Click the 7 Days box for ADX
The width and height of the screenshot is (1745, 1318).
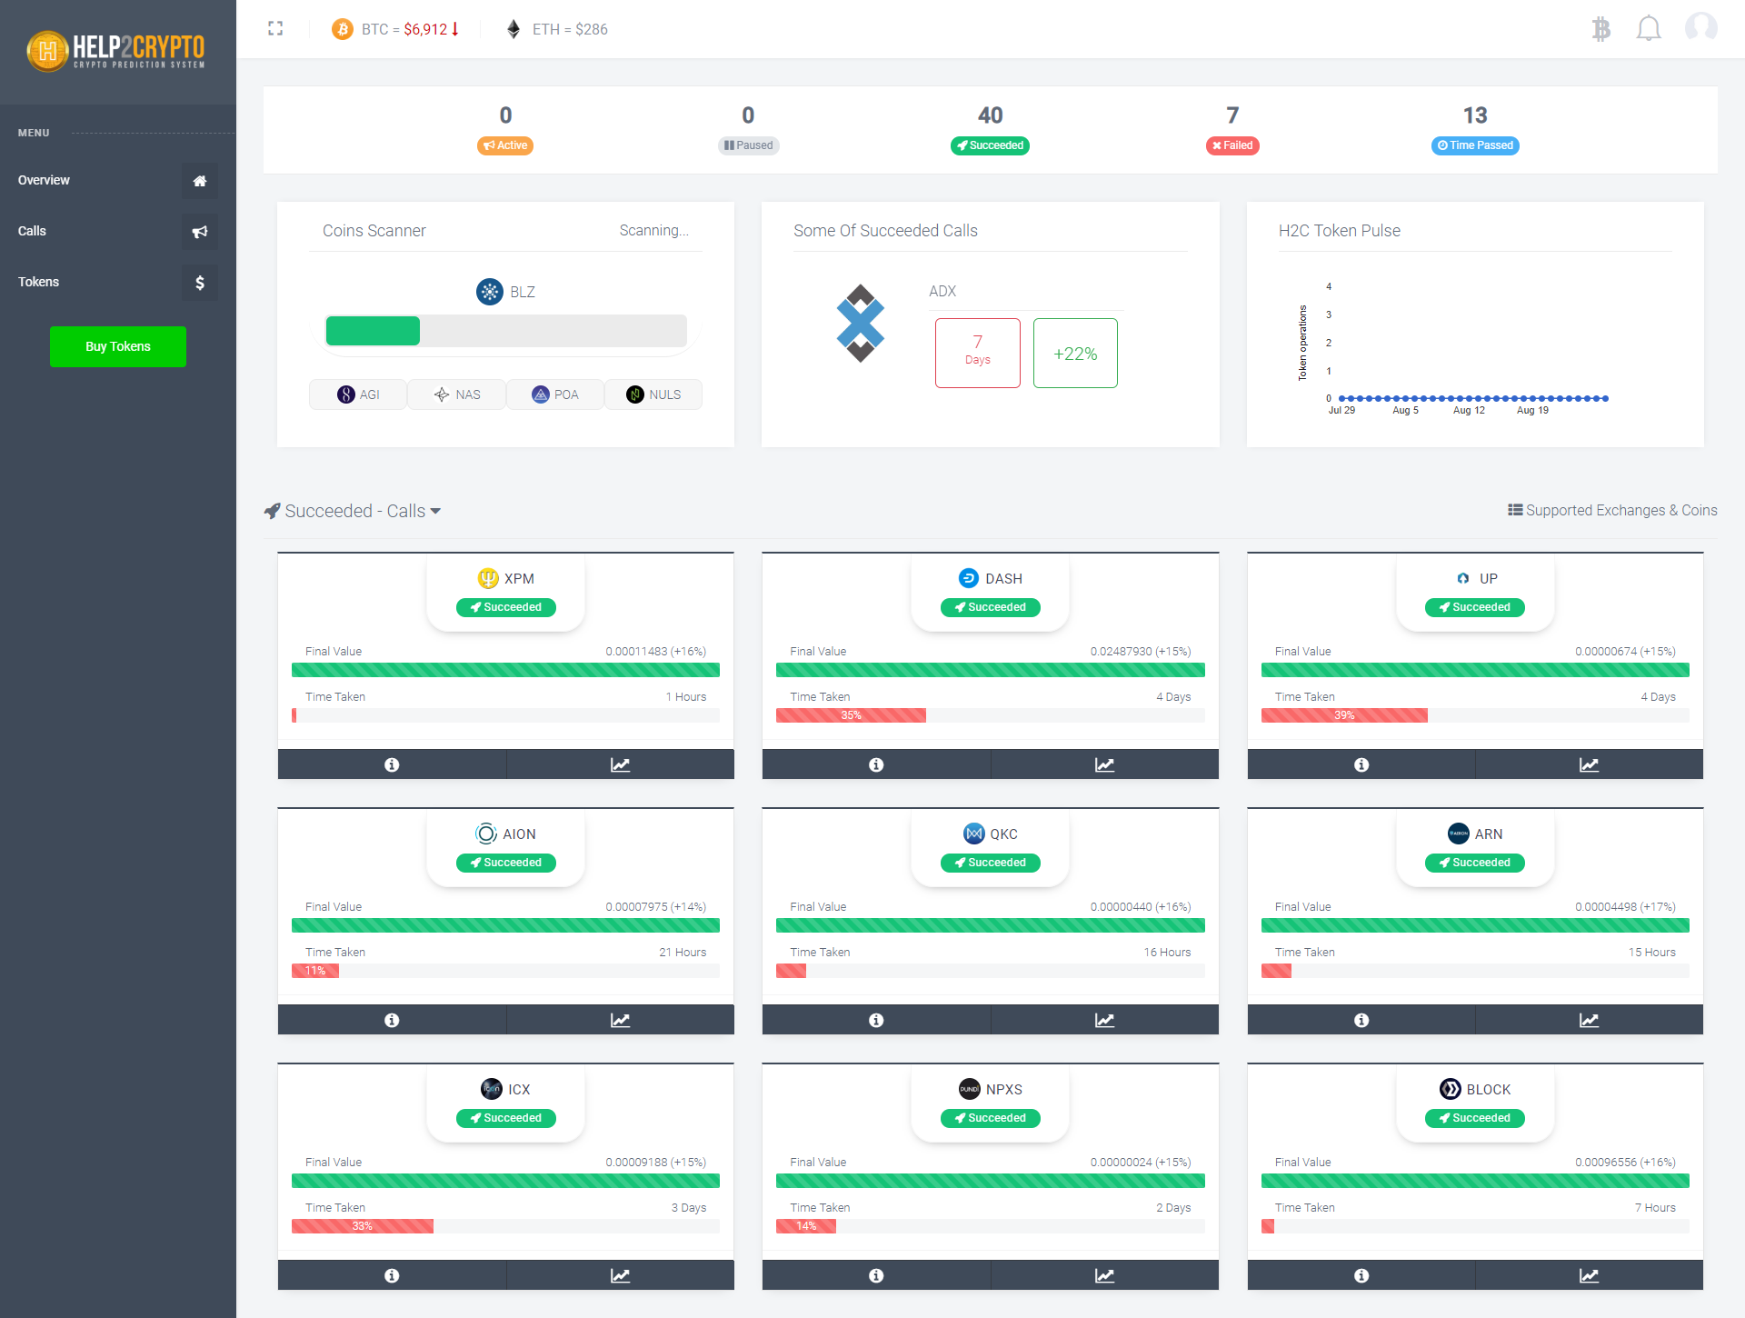tap(978, 353)
